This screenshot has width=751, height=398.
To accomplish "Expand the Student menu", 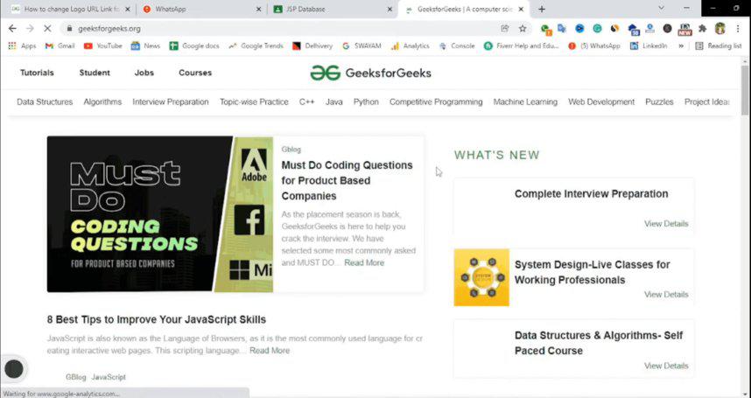I will point(95,73).
